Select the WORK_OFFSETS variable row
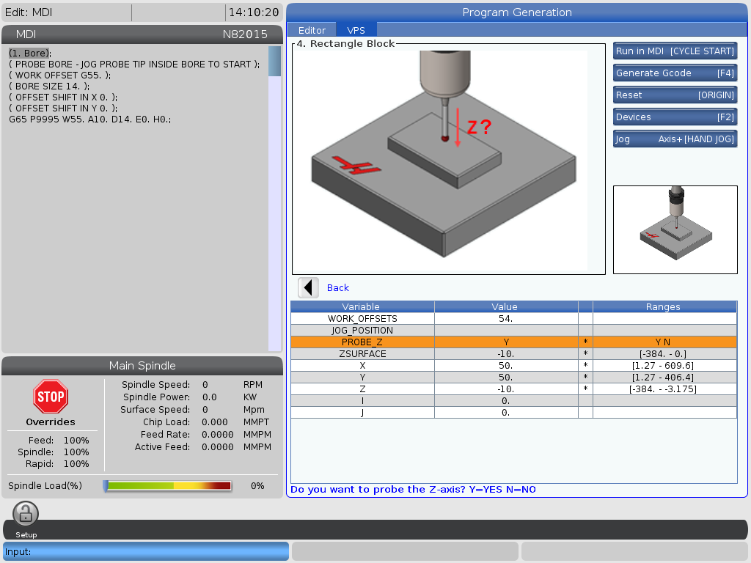 point(513,318)
